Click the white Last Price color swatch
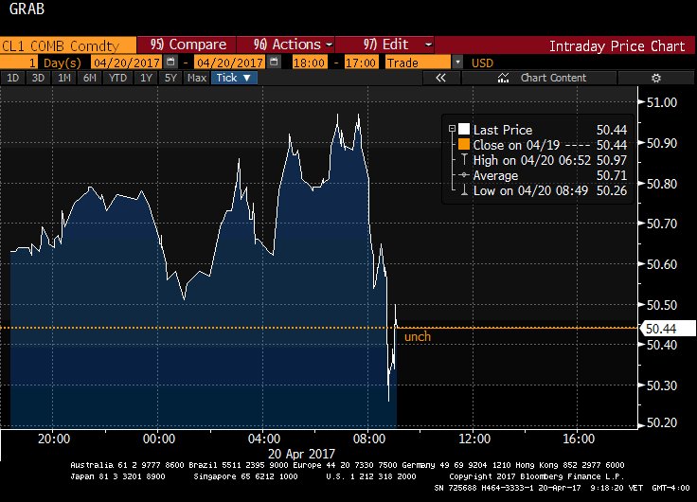 (x=463, y=130)
